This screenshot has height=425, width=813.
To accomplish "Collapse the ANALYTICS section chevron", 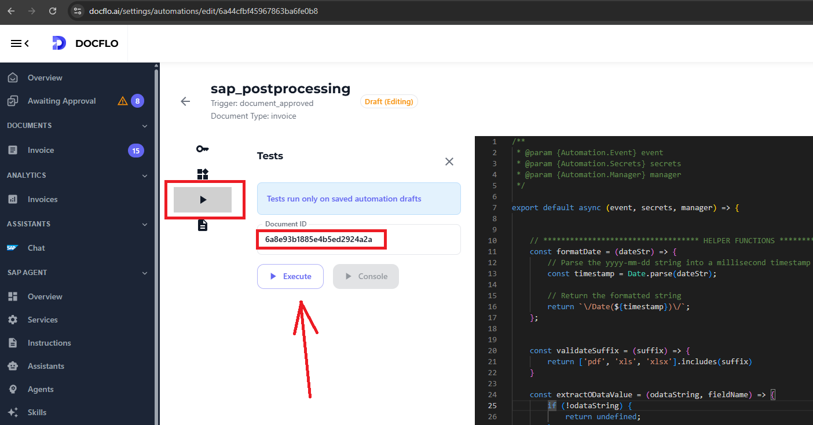I will coord(144,175).
